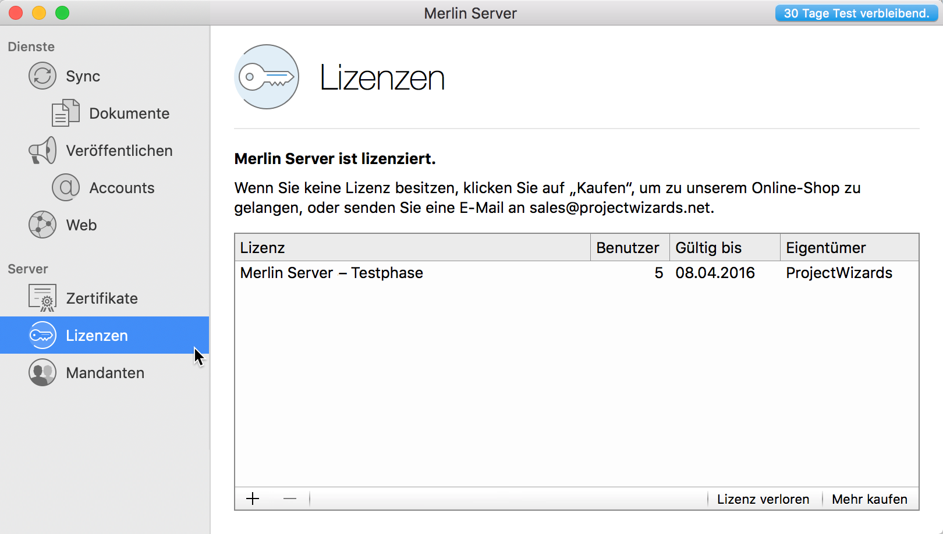Click the window close button
Screen dimensions: 943x534
[x=16, y=13]
